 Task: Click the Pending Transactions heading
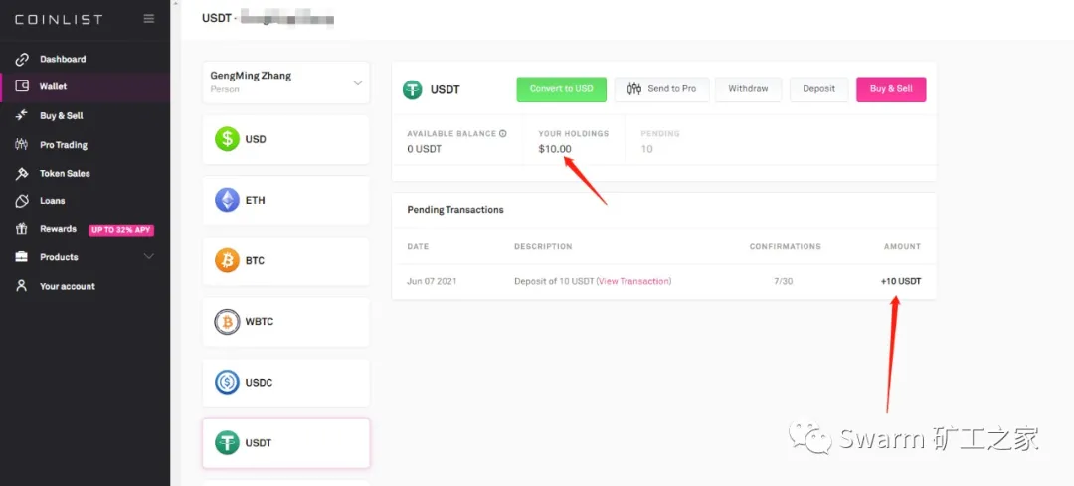tap(455, 210)
